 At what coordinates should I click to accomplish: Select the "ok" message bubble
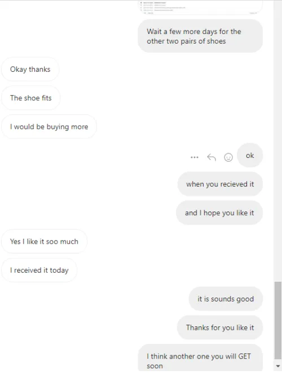250,156
